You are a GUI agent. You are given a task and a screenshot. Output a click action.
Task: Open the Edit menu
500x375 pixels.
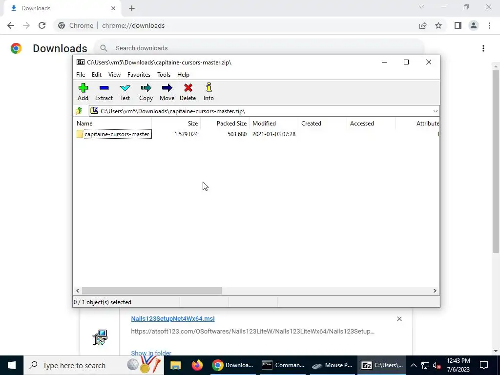[97, 75]
